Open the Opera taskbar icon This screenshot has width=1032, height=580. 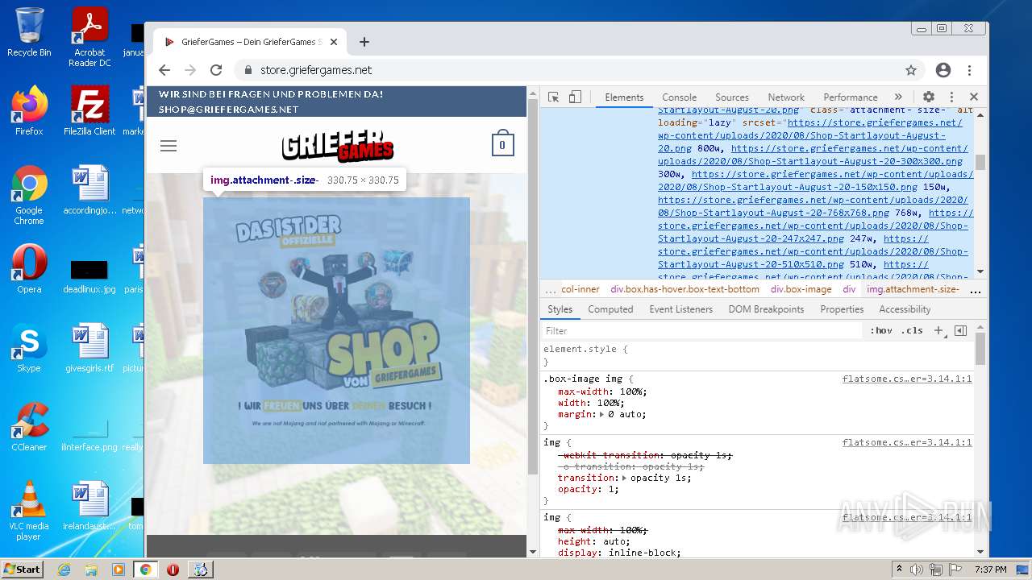[173, 570]
